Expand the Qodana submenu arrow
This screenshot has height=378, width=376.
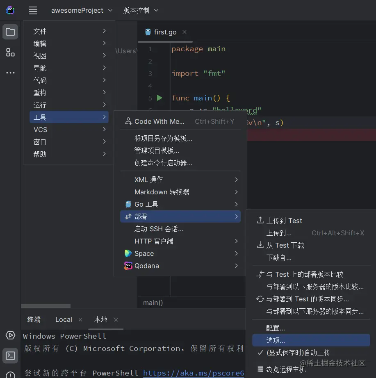(236, 266)
